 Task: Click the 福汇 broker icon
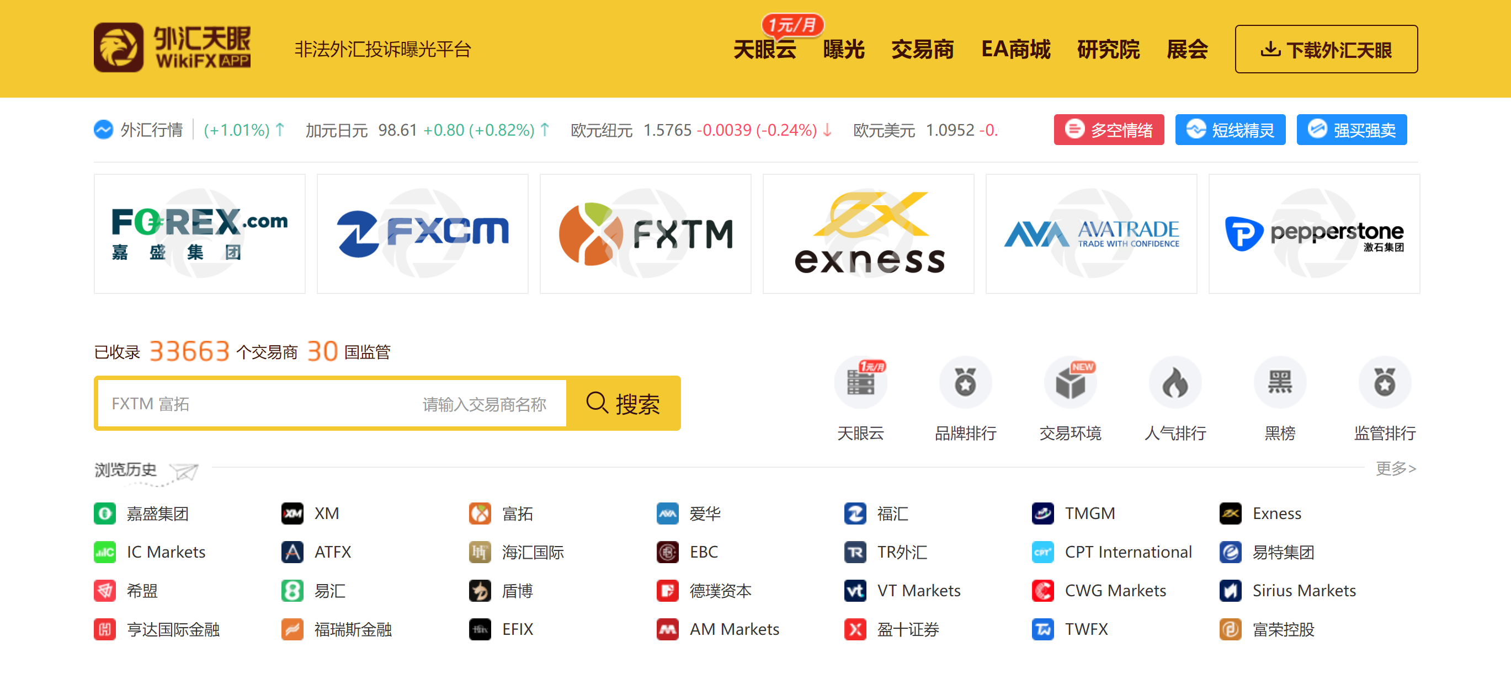[x=855, y=513]
